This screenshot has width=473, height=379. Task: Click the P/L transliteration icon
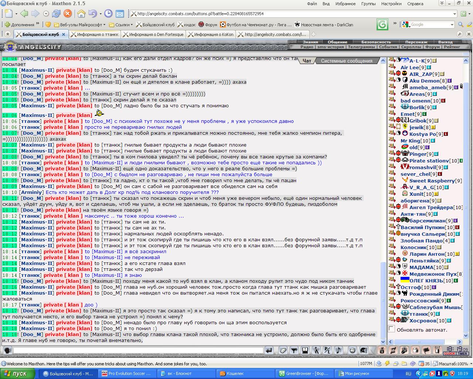[x=327, y=350]
